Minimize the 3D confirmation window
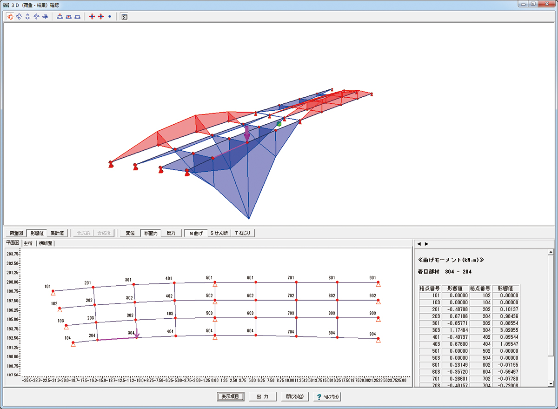The image size is (558, 409). click(524, 4)
